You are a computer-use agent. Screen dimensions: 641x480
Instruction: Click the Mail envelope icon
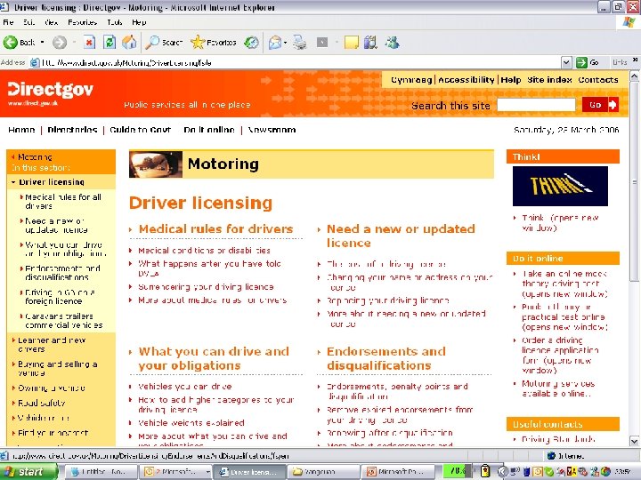point(275,42)
